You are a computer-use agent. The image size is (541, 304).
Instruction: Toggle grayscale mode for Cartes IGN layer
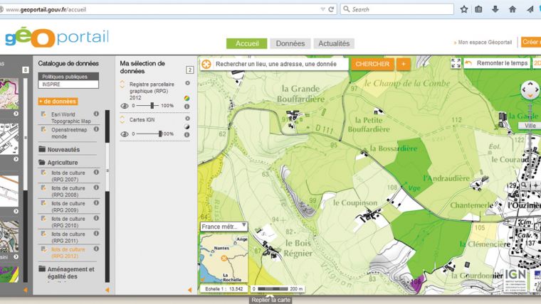coord(187,126)
